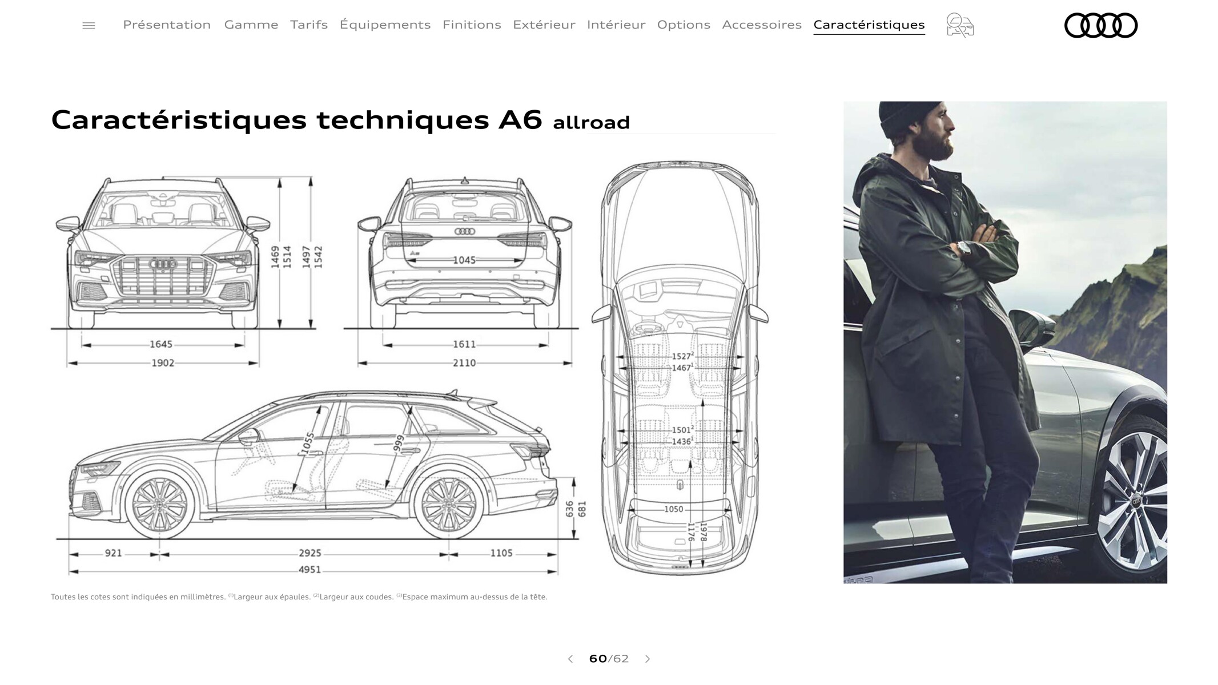
Task: Select the Extérieur tab
Action: click(x=544, y=25)
